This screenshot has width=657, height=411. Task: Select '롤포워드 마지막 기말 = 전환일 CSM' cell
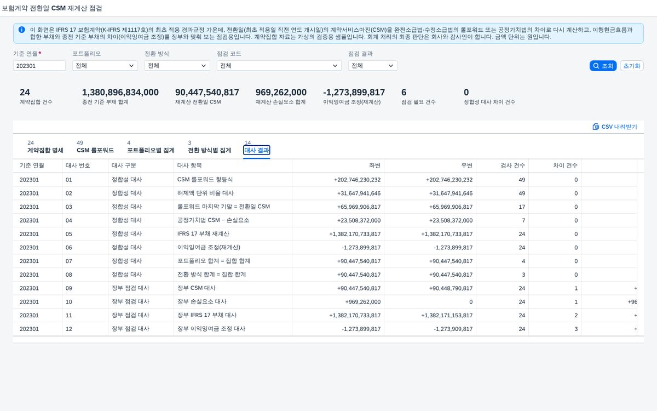coord(233,207)
